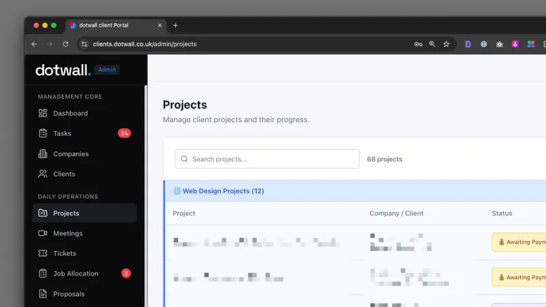Click the Job Allocation clipboard icon

(x=42, y=274)
